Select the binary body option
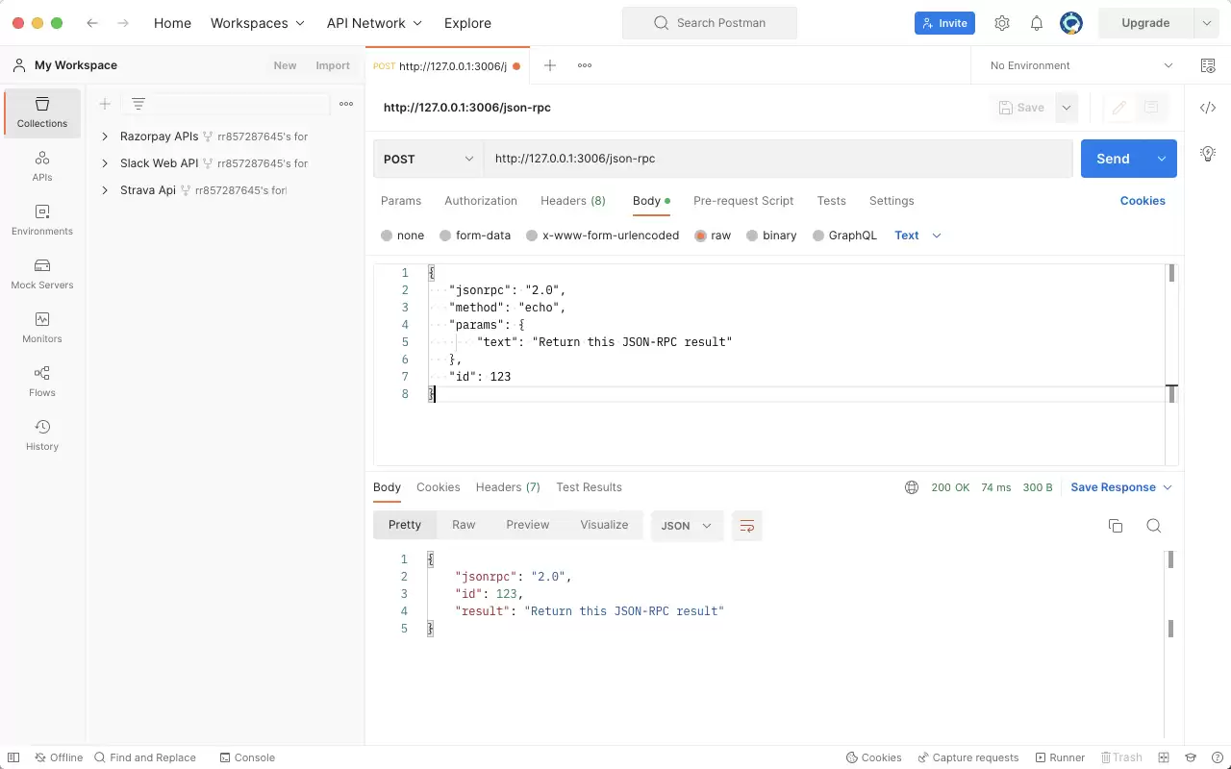The height and width of the screenshot is (769, 1231). coord(771,236)
